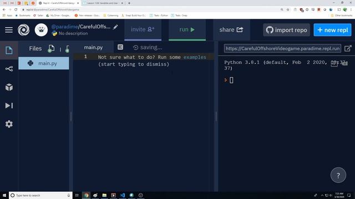Close the Repl.it browser tab
Image resolution: width=355 pixels, height=199 pixels.
(x=78, y=3)
